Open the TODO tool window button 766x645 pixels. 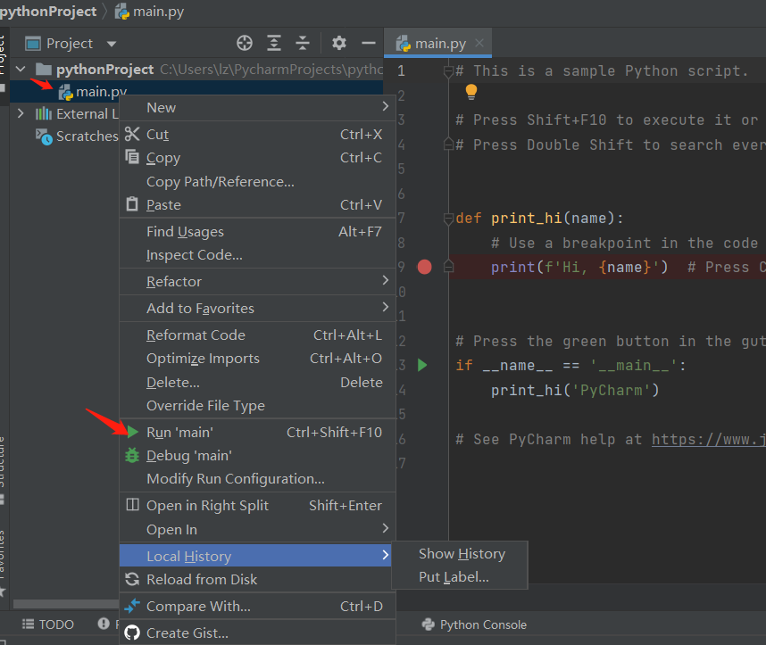(x=48, y=624)
